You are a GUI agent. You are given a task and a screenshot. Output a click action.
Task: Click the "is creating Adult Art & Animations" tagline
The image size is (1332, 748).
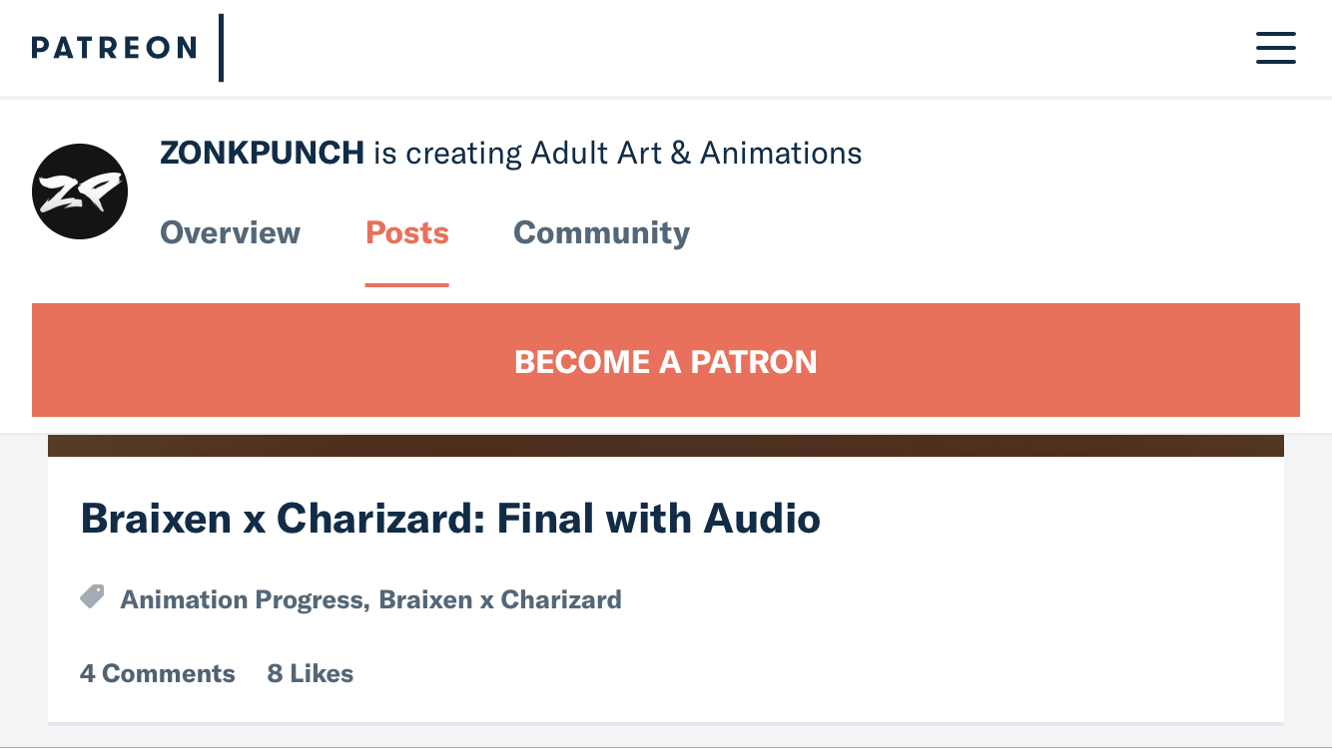pyautogui.click(x=618, y=153)
